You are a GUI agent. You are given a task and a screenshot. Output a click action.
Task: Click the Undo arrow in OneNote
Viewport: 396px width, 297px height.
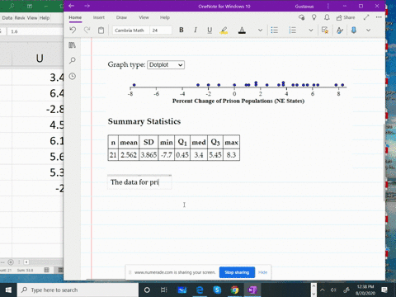point(73,30)
